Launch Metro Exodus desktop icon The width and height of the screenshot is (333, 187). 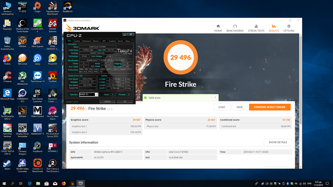point(37,112)
